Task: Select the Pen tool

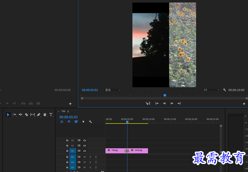Action: coord(38,115)
